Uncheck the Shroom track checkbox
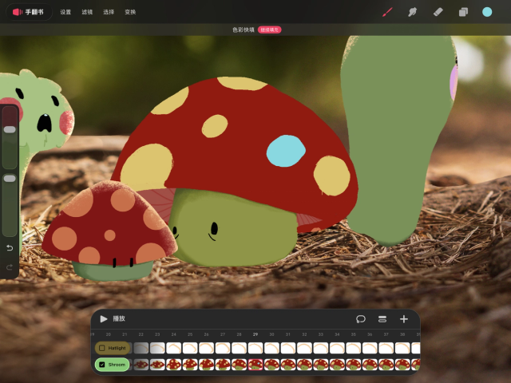Viewport: 511px width, 383px height. [101, 365]
